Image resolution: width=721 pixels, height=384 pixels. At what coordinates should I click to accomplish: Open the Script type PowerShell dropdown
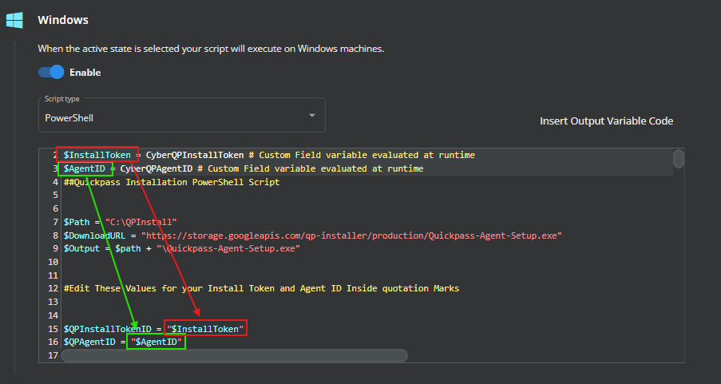click(181, 115)
